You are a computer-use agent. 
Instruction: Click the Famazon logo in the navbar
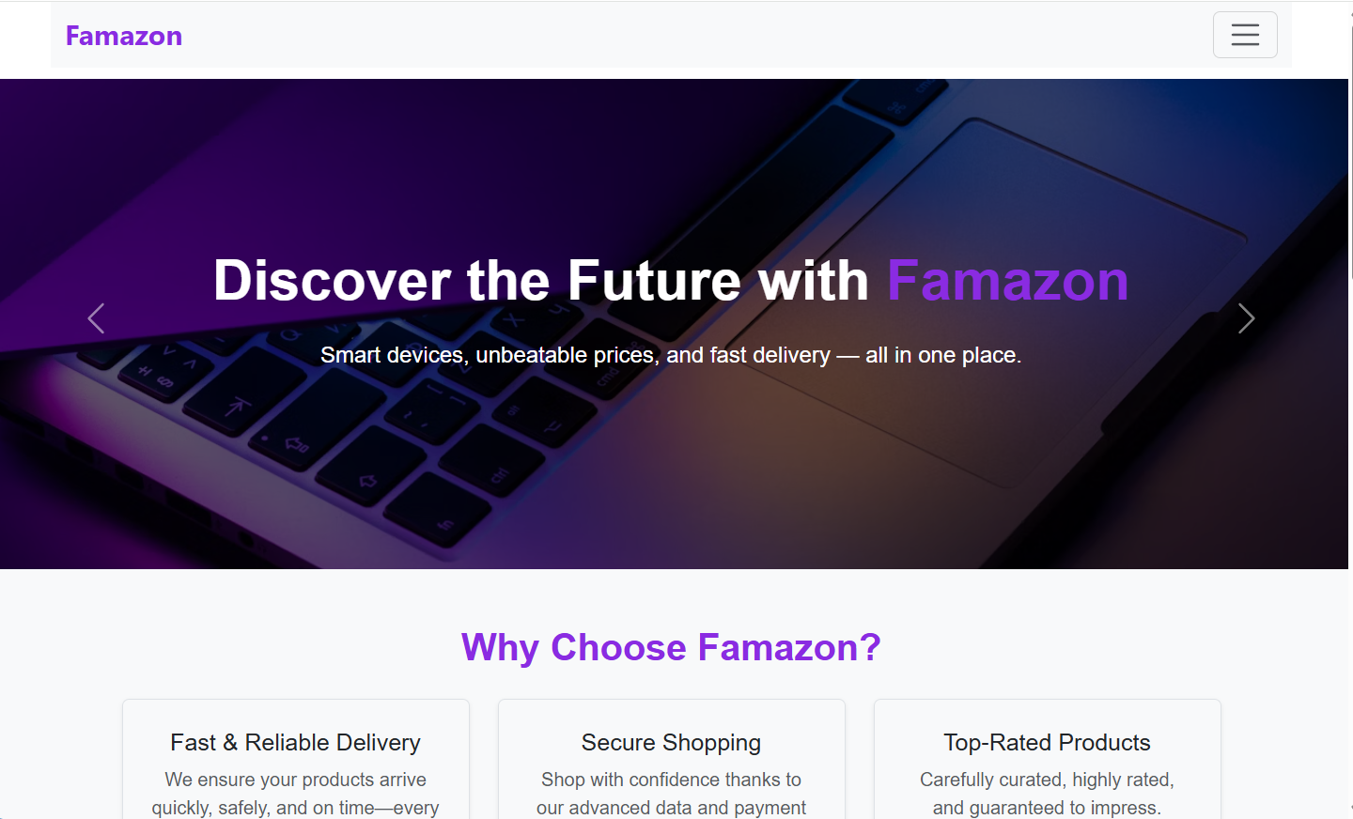tap(123, 35)
